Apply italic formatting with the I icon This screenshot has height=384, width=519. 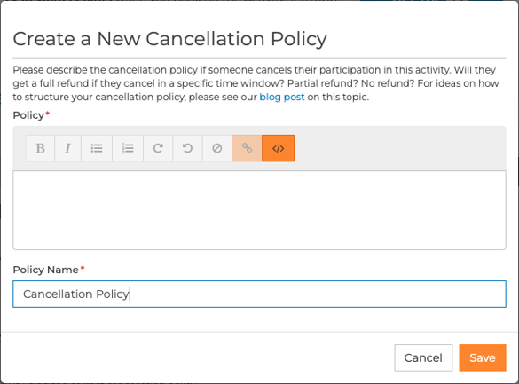(x=67, y=148)
